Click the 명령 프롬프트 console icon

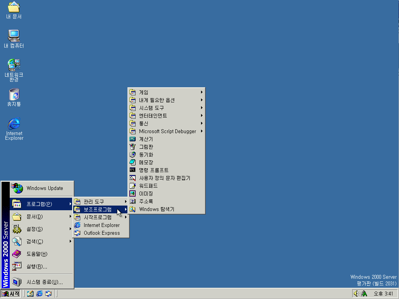coord(132,170)
